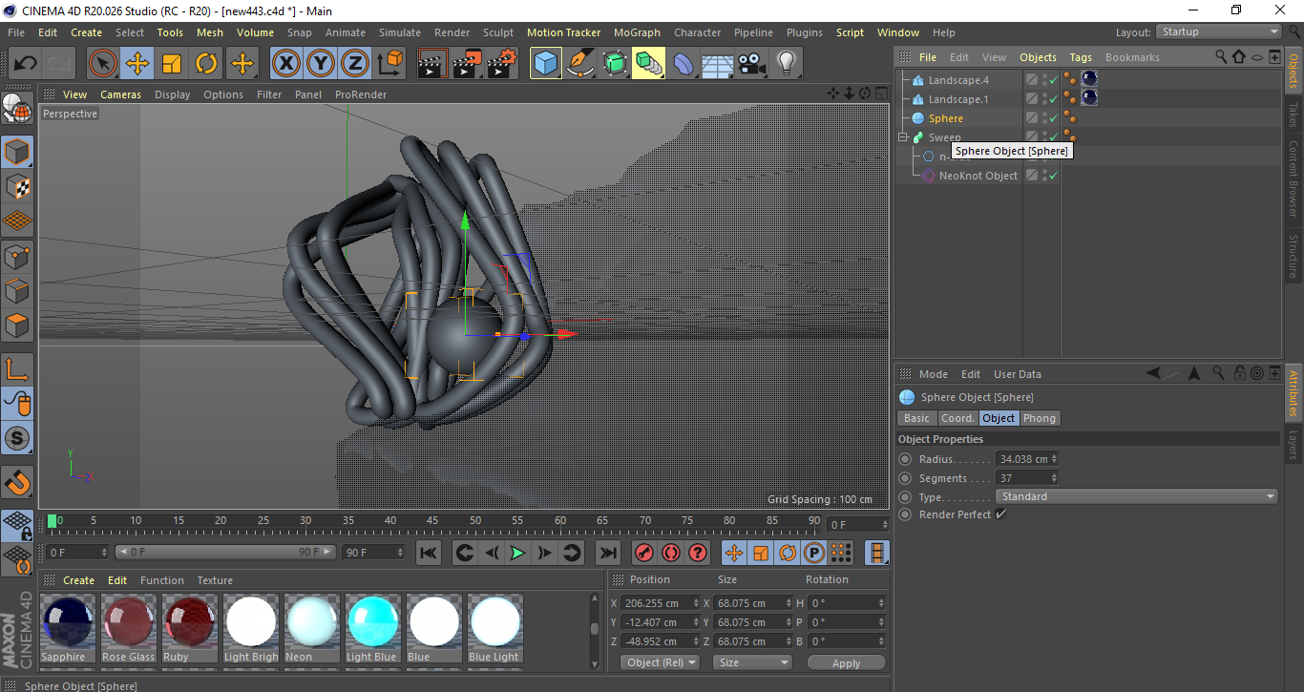
Task: Switch to Edges mode
Action: tap(17, 290)
